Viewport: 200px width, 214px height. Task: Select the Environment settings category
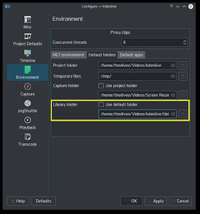27,73
